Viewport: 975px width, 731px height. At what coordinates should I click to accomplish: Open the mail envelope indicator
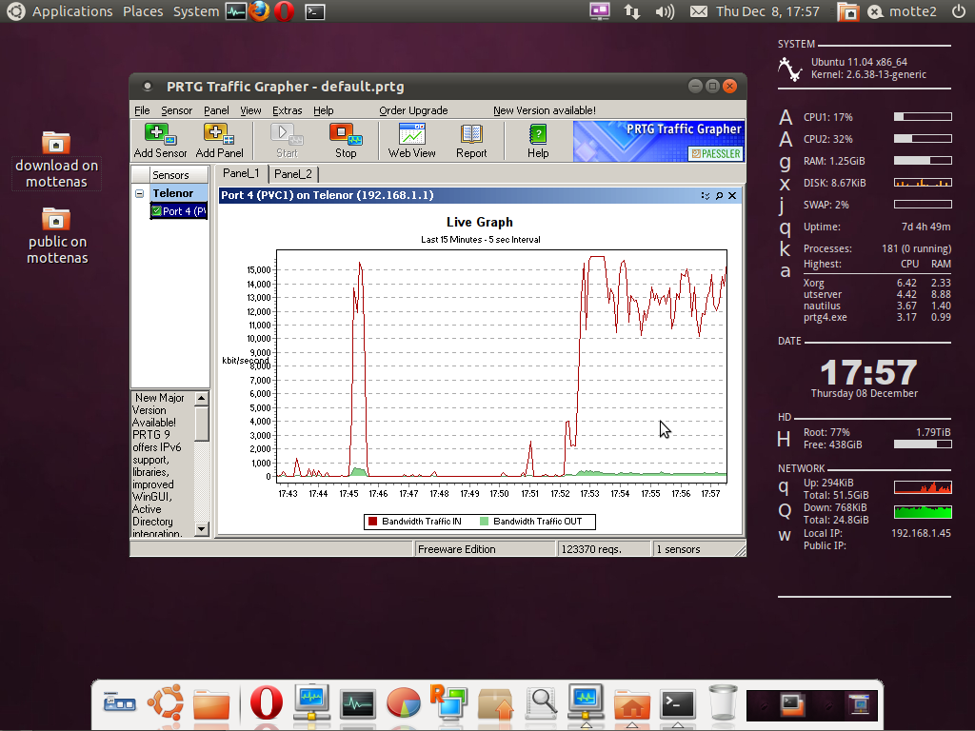698,11
